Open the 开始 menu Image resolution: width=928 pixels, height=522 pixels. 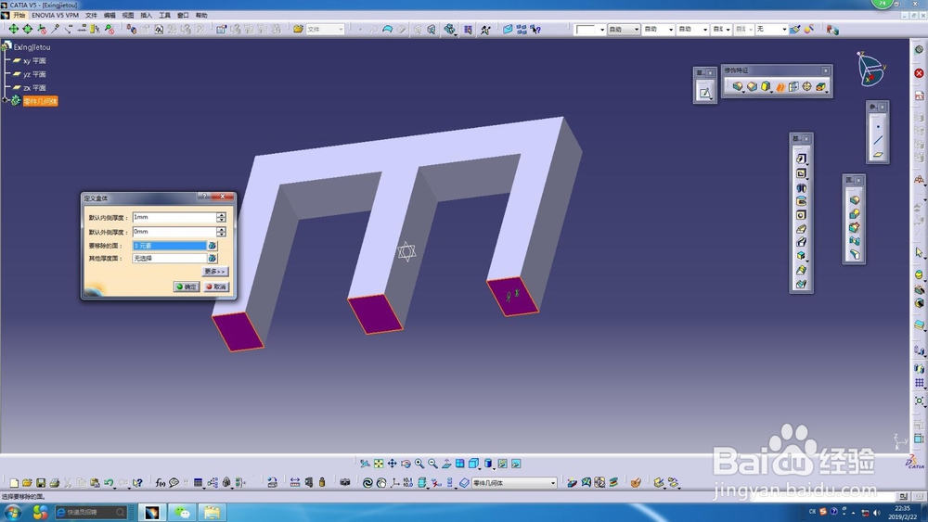[x=19, y=16]
